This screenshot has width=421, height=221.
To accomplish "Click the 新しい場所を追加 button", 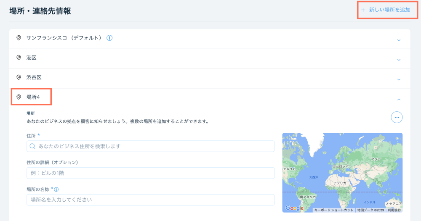I will [386, 10].
